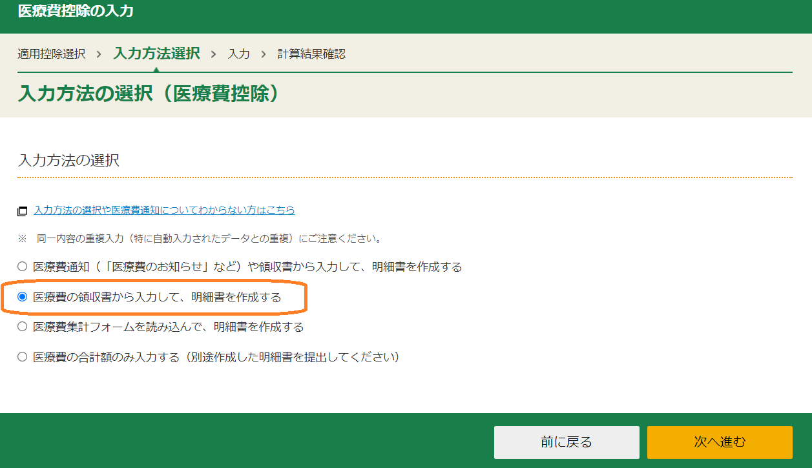Click the 入力 step in the breadcrumb
Screen dimensions: 812x468
[238, 54]
